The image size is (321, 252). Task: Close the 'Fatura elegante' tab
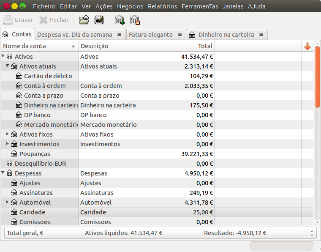pyautogui.click(x=180, y=35)
